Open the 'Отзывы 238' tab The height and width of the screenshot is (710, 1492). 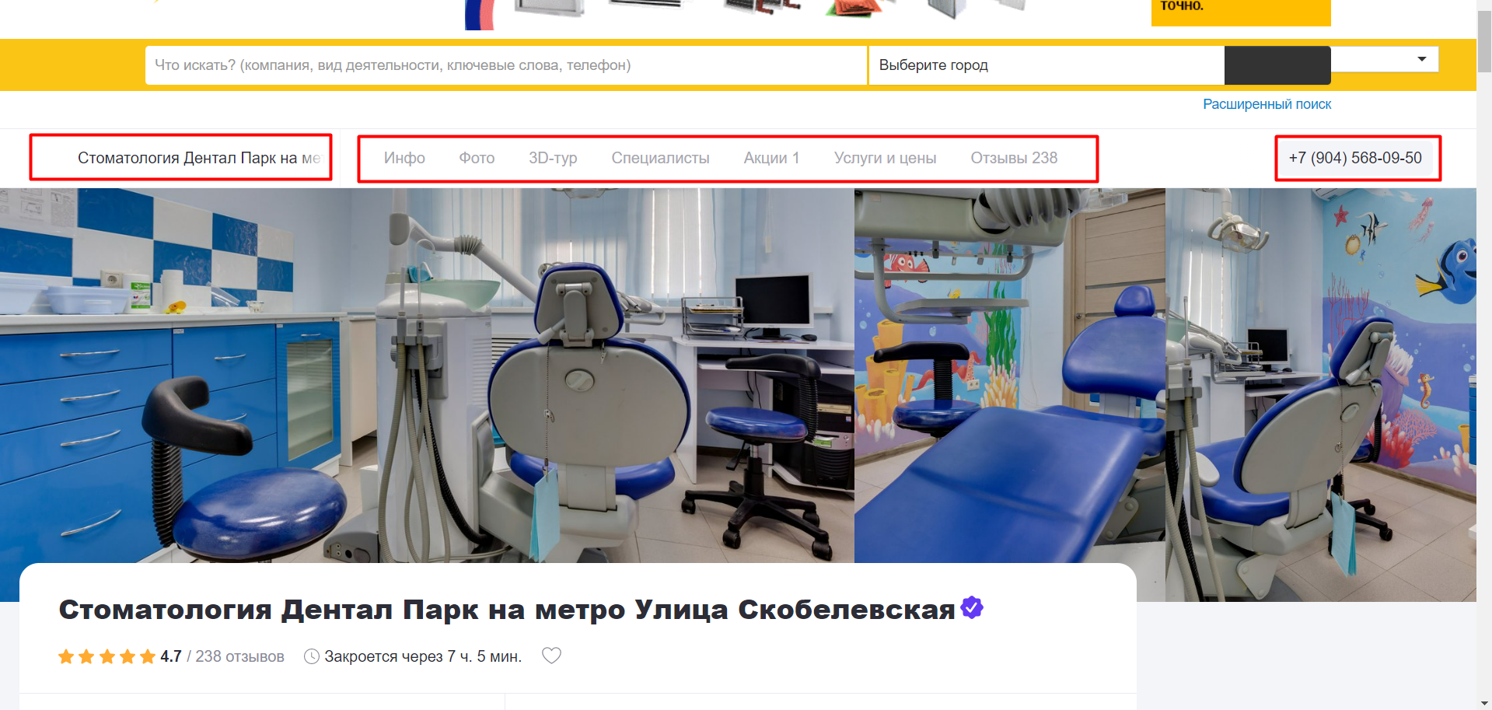[1014, 158]
